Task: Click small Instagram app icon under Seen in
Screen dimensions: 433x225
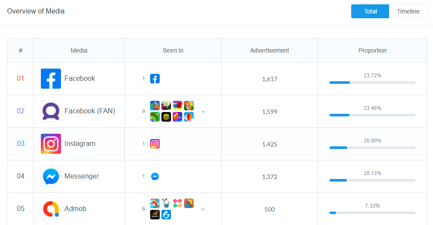Action: [155, 144]
